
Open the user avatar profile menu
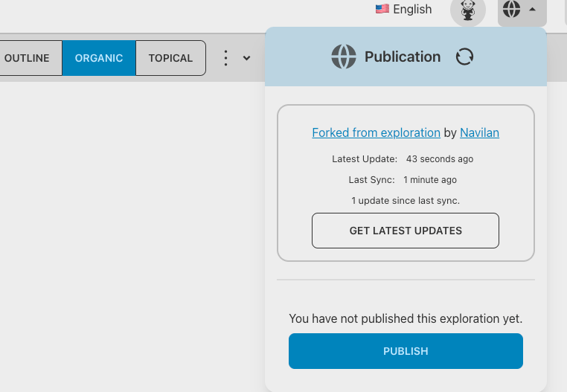point(467,10)
